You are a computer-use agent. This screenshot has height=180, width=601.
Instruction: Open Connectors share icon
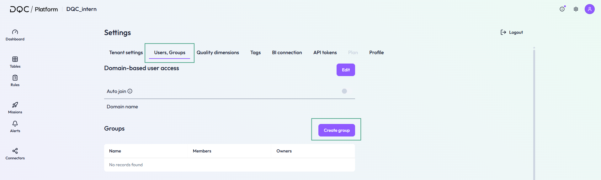(15, 151)
